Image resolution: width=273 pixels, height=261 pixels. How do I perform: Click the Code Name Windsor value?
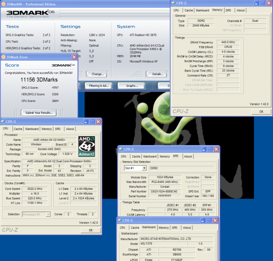[36, 144]
